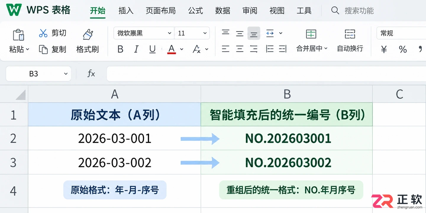Apply the percent style format
Screen dimensions: 426x213
pos(403,49)
